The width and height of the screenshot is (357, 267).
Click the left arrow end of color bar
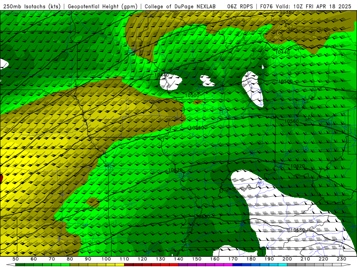pyautogui.click(x=11, y=265)
